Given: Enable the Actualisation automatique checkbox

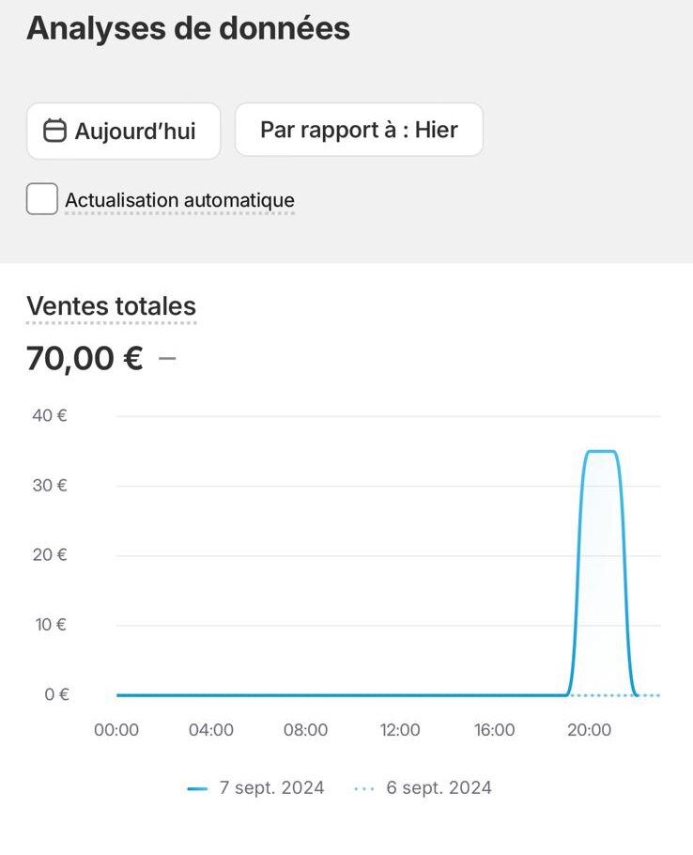Looking at the screenshot, I should click(42, 199).
